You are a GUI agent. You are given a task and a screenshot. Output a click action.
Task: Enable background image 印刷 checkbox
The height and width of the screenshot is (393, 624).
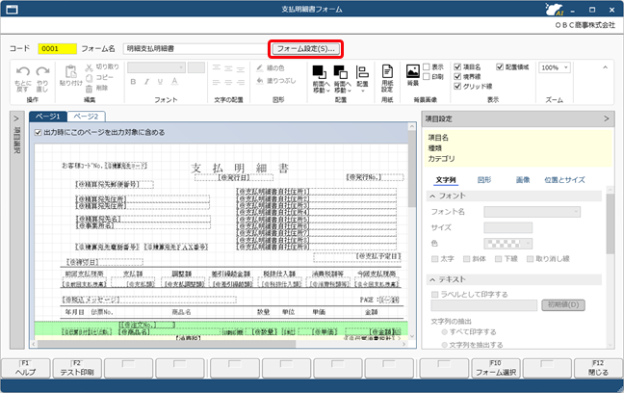click(427, 76)
